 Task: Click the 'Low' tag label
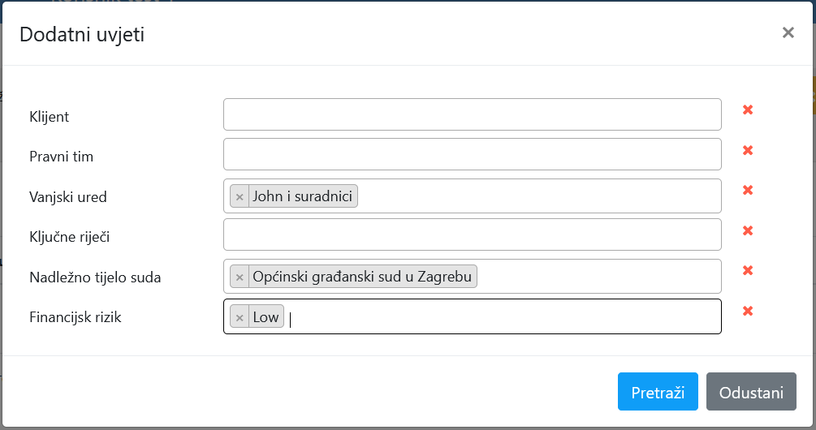pos(266,317)
